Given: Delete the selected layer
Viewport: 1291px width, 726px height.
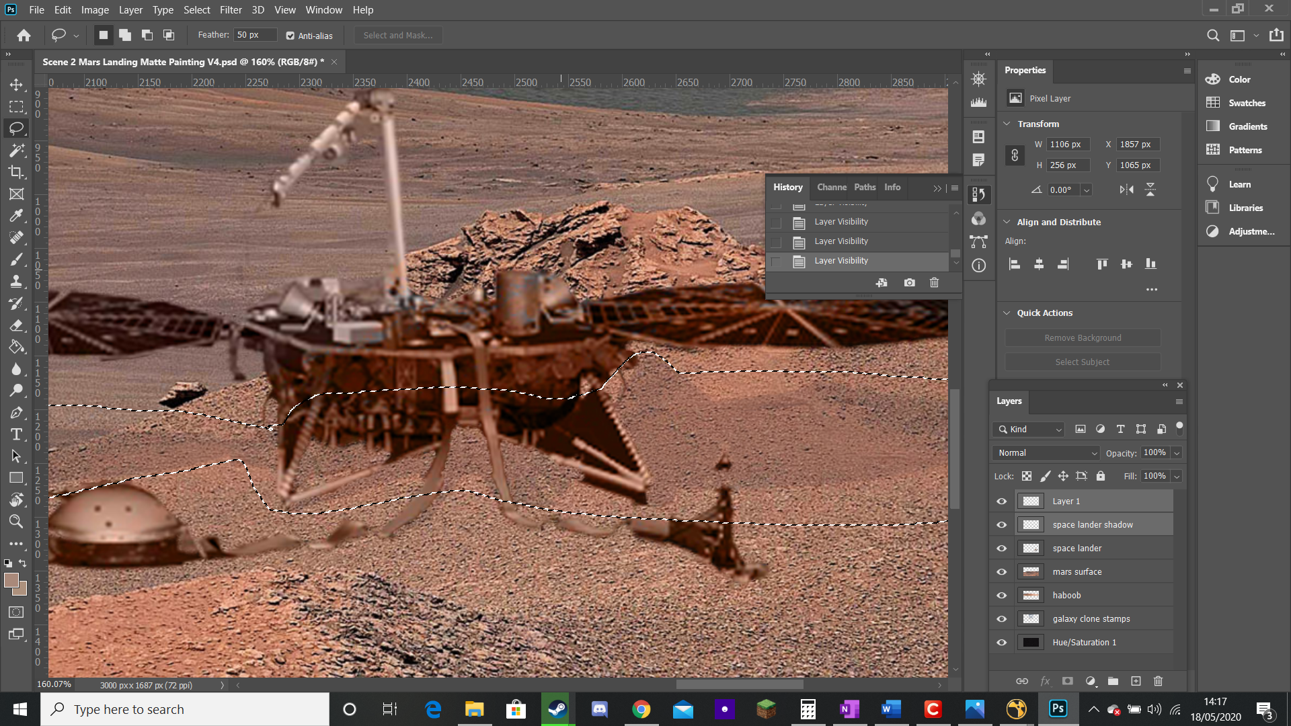Looking at the screenshot, I should 1158,681.
